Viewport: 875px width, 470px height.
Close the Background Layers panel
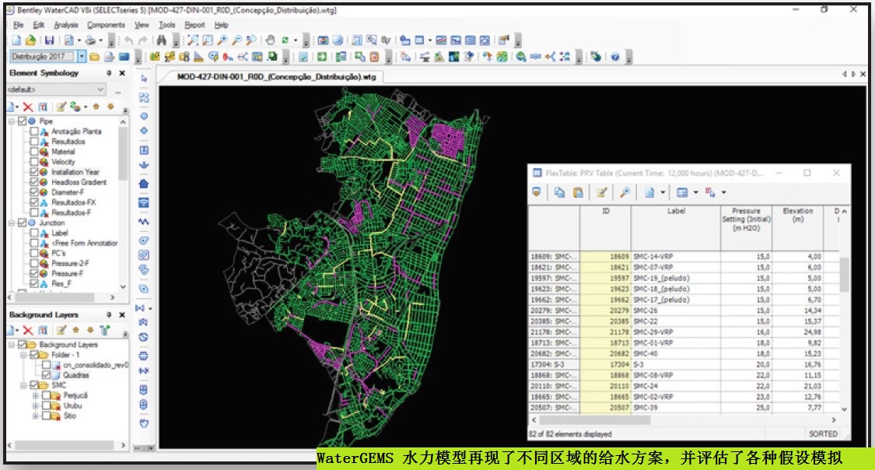point(122,315)
